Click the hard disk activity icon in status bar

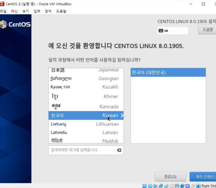point(145,186)
